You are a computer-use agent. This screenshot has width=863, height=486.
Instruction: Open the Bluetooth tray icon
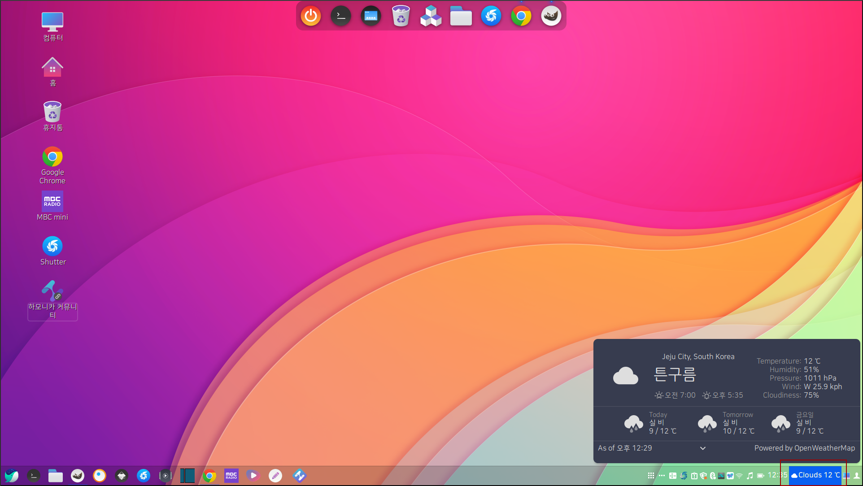click(712, 476)
